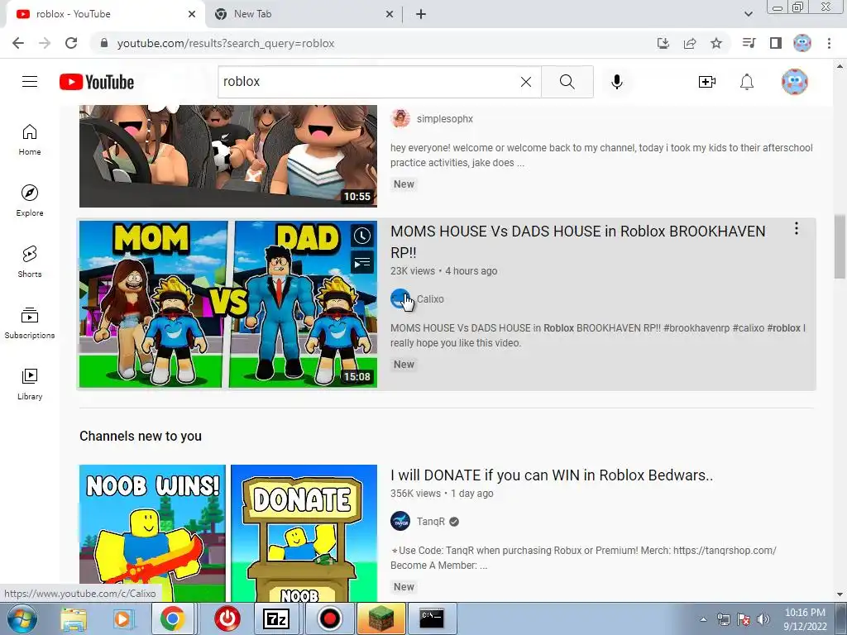This screenshot has height=635, width=847.
Task: Toggle the Chrome side panel
Action: (x=776, y=43)
